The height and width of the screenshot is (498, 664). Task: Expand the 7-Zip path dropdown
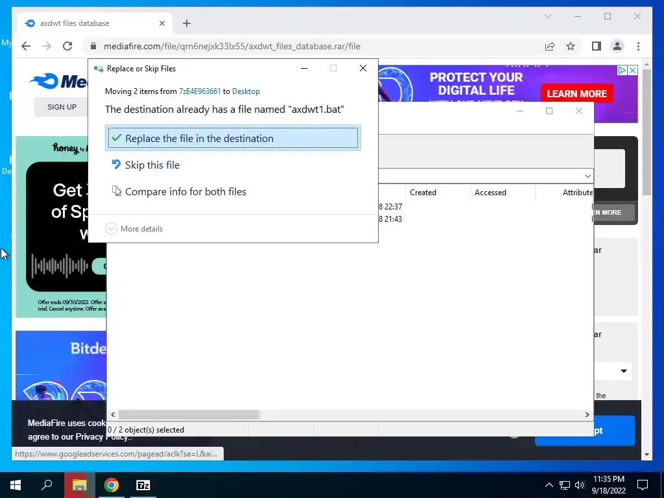point(587,176)
